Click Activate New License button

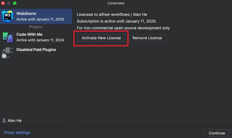tap(101, 38)
